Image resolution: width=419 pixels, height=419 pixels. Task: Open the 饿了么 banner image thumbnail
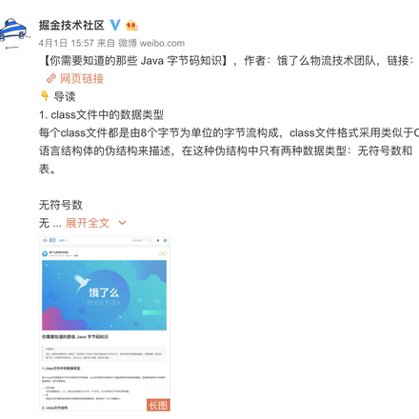104,295
